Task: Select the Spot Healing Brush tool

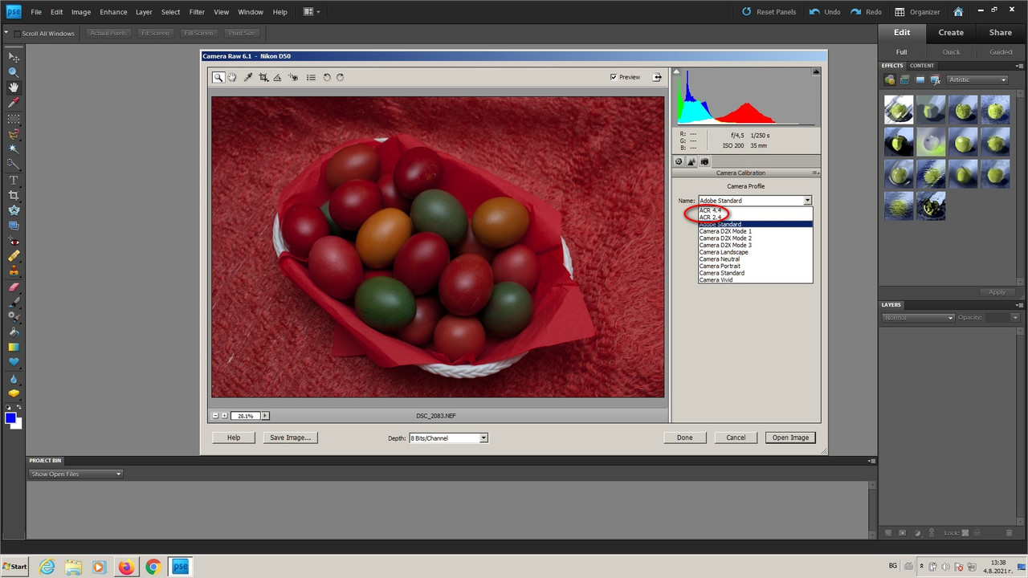Action: point(14,256)
